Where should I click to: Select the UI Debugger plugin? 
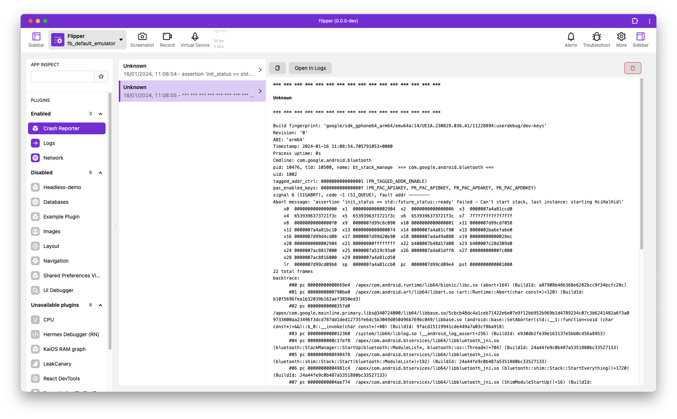(67, 290)
